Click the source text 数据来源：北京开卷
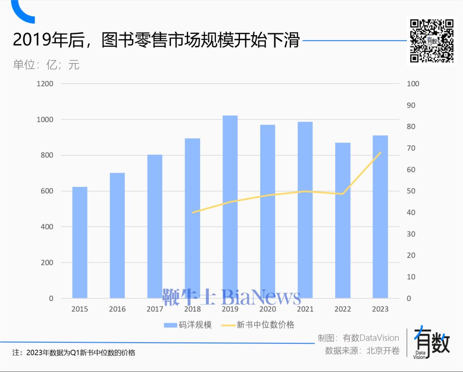This screenshot has height=372, width=463. click(362, 351)
